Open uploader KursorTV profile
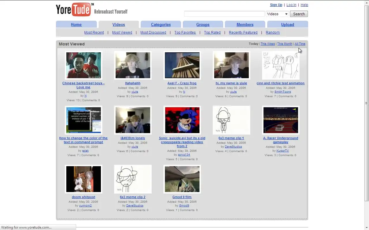369x230 pixels. 283,151
